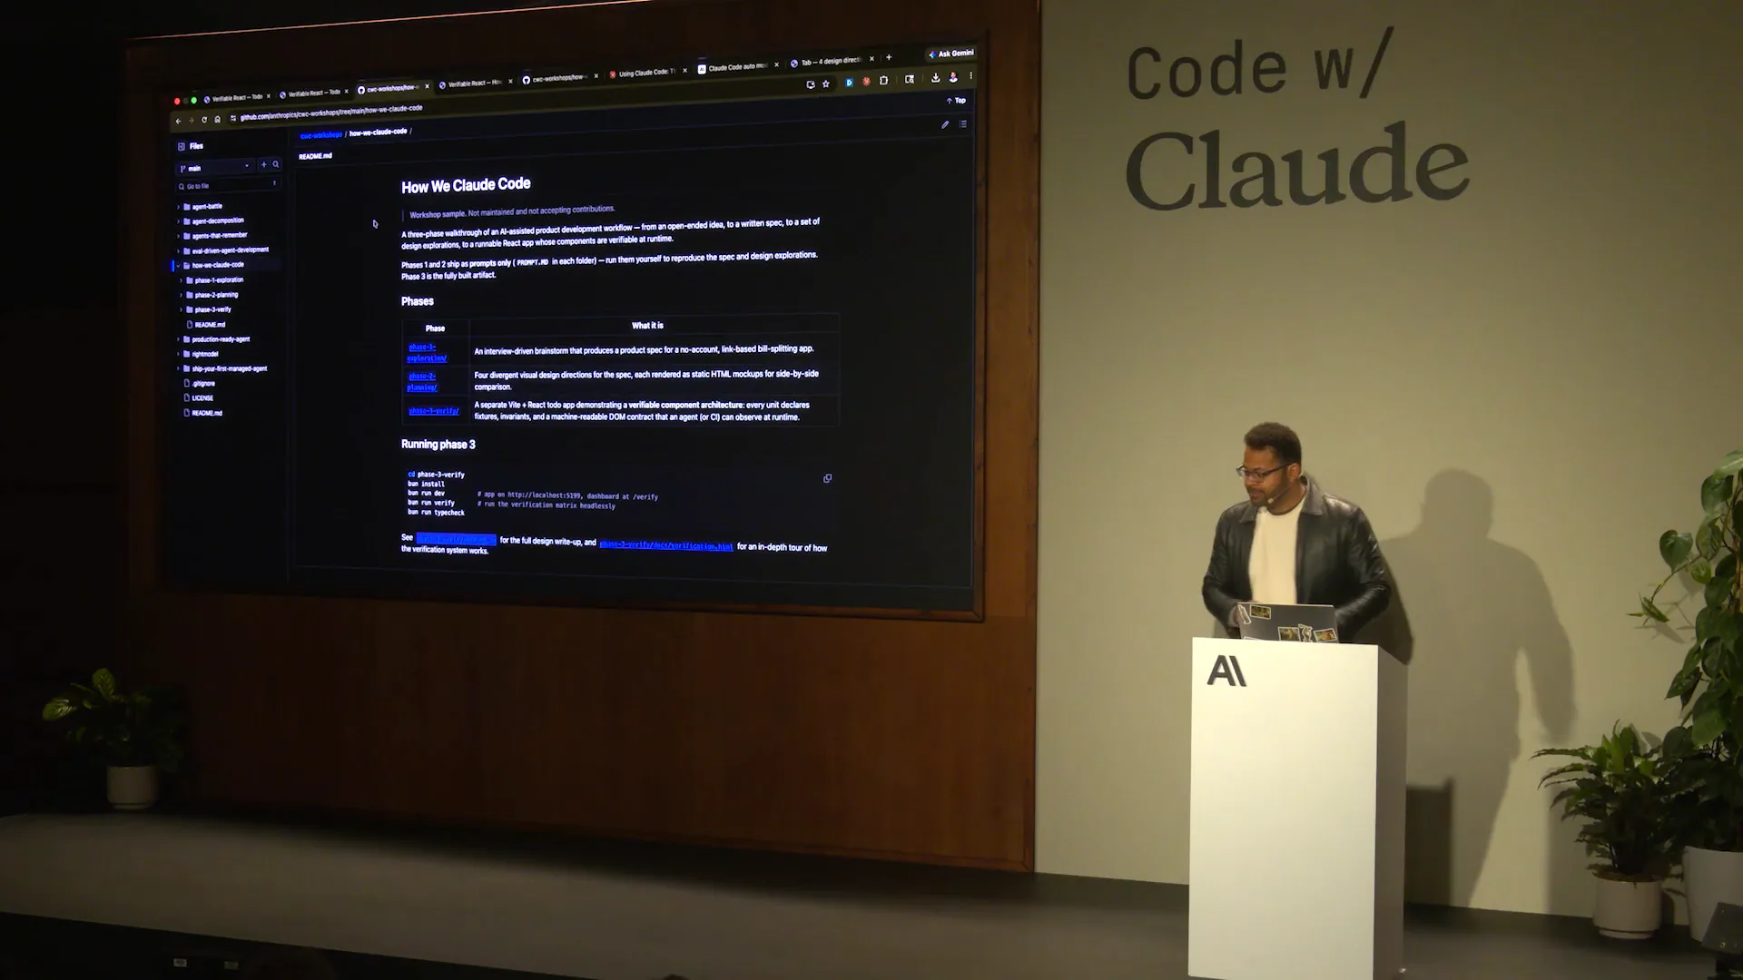Open the Chrome profile avatar
Image resolution: width=1743 pixels, height=980 pixels.
point(953,77)
